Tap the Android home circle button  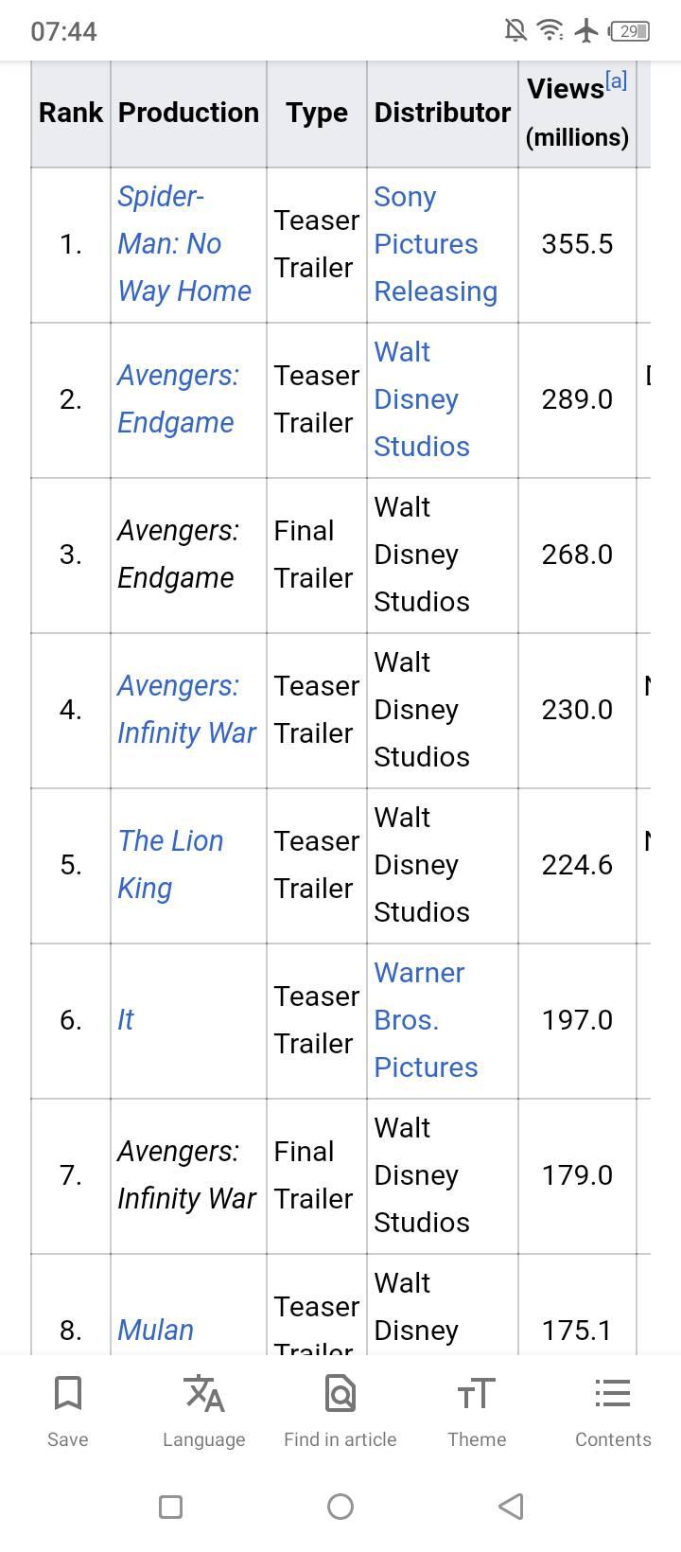tap(340, 1507)
